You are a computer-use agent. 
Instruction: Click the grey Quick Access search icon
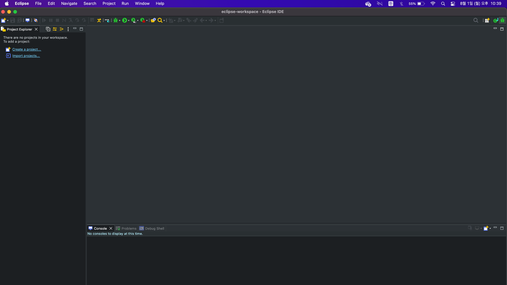(x=476, y=20)
